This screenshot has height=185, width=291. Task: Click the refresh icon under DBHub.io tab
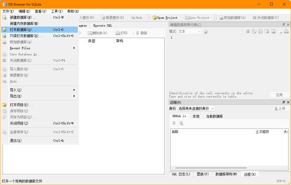[x=174, y=123]
